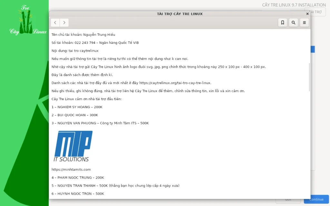Open the caytrelinux.org sponsor list URL

click(175, 83)
